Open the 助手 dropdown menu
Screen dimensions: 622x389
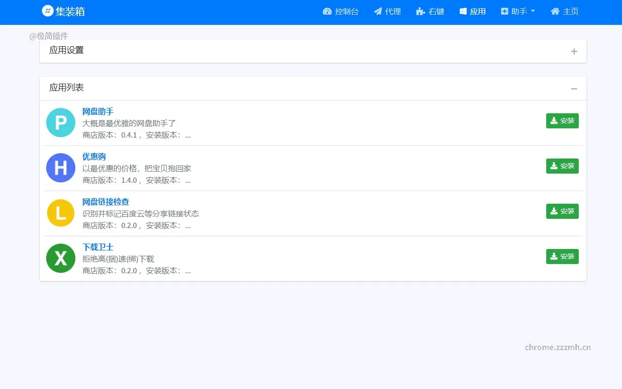(518, 11)
